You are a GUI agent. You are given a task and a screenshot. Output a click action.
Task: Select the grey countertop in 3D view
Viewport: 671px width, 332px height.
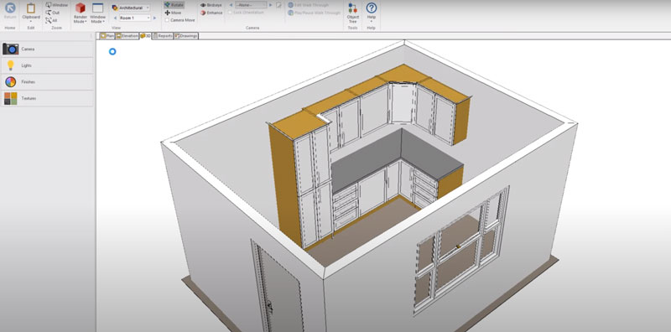pyautogui.click(x=377, y=160)
